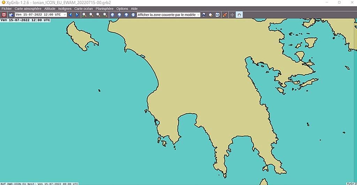Screen dimensions: 357x185
Task: Advance to next forecast time arrow
Action: [x=77, y=15]
